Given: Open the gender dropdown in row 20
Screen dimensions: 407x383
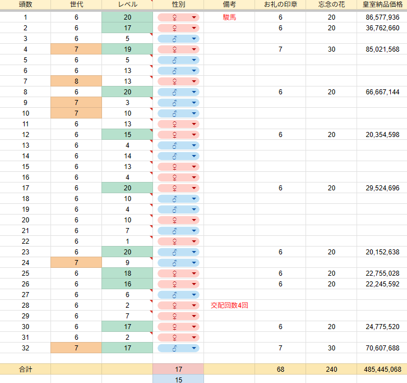Looking at the screenshot, I should click(x=178, y=220).
